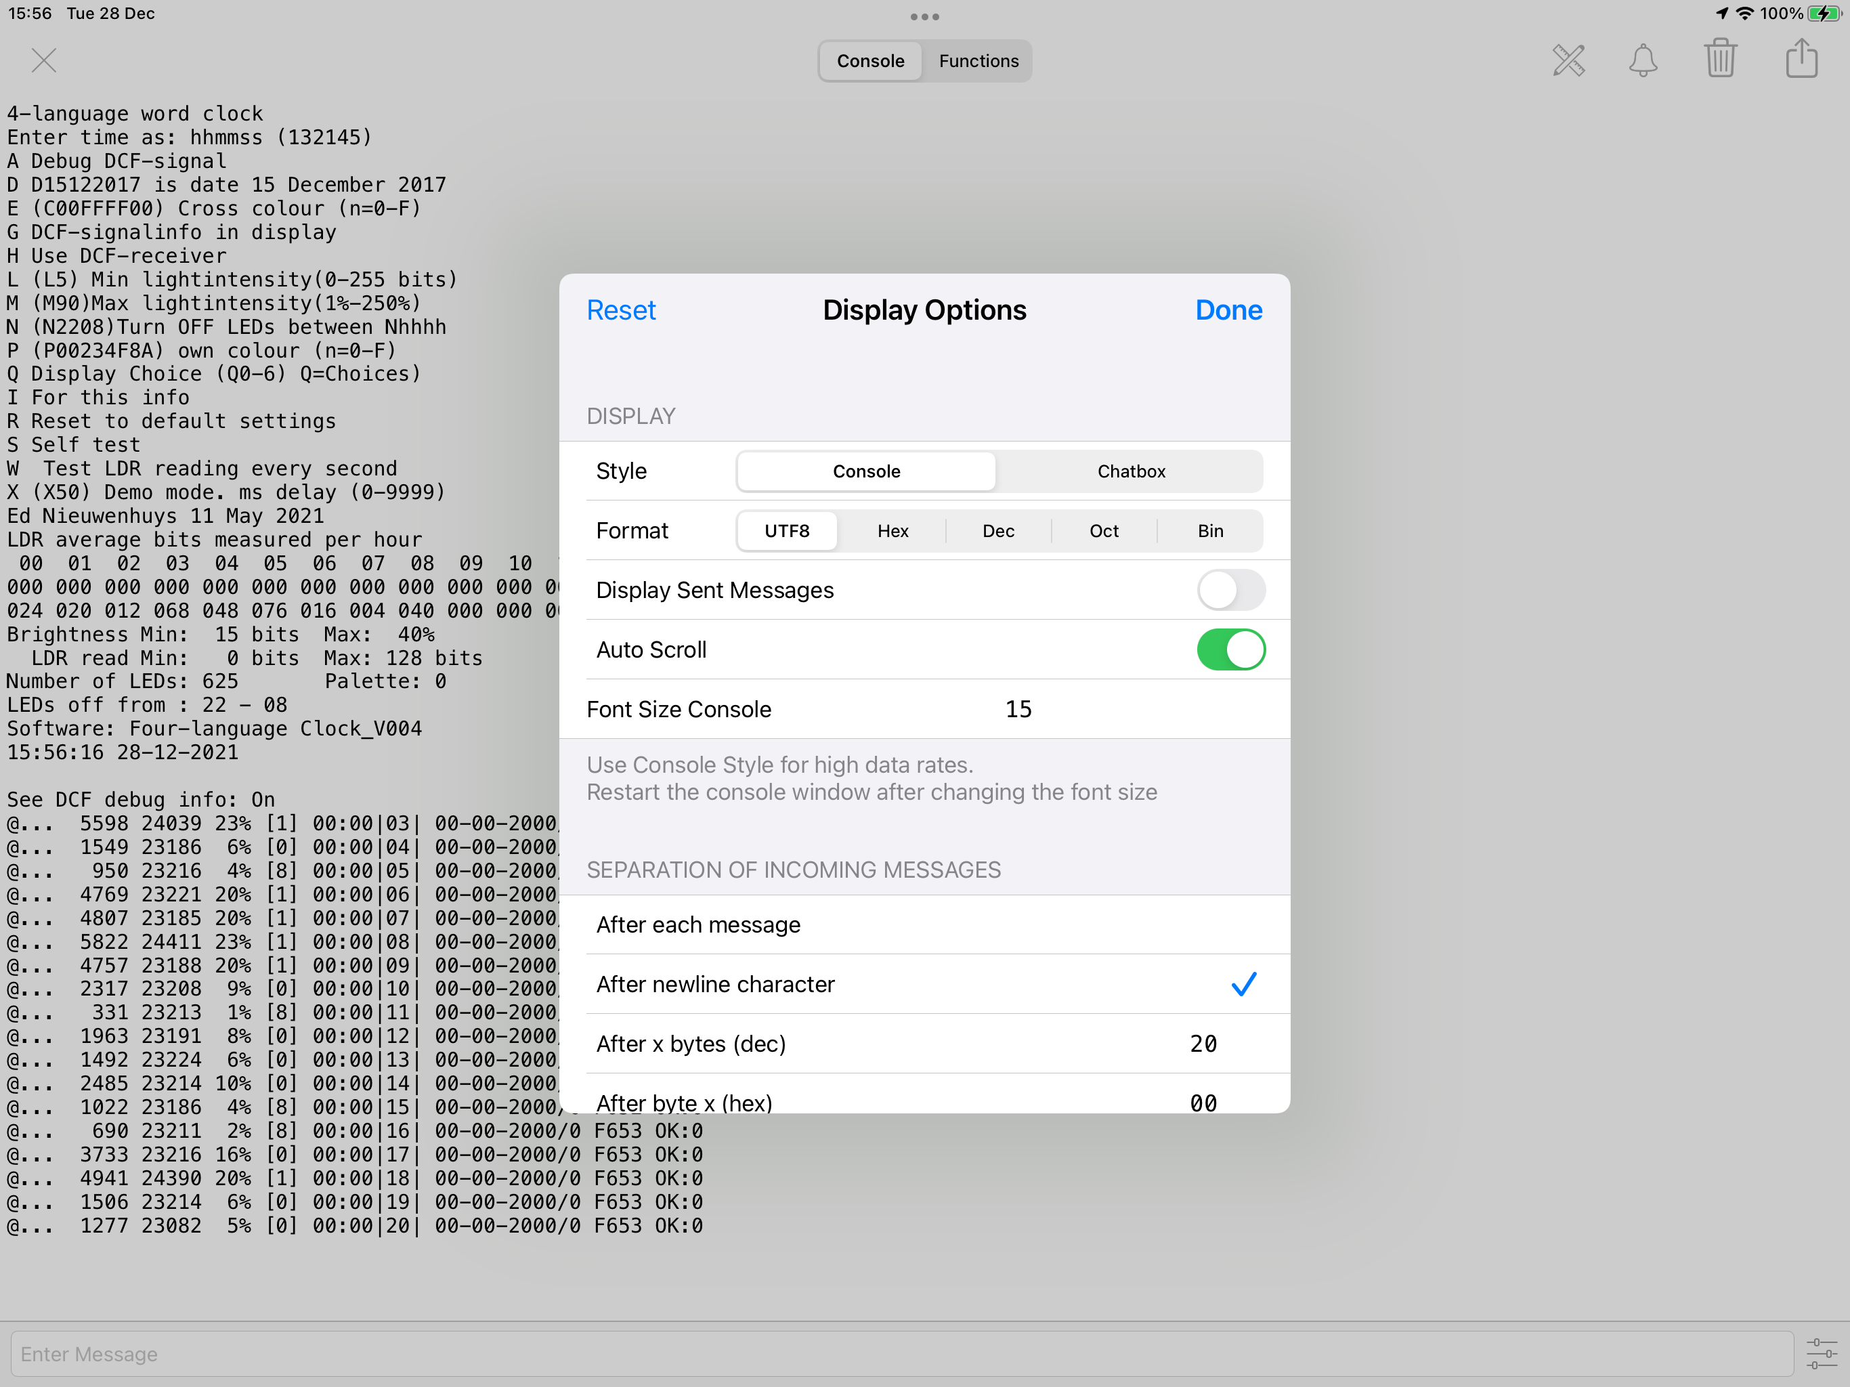Edit the Font Size Console value 15
Screen dimensions: 1850x1387
[x=1018, y=708]
